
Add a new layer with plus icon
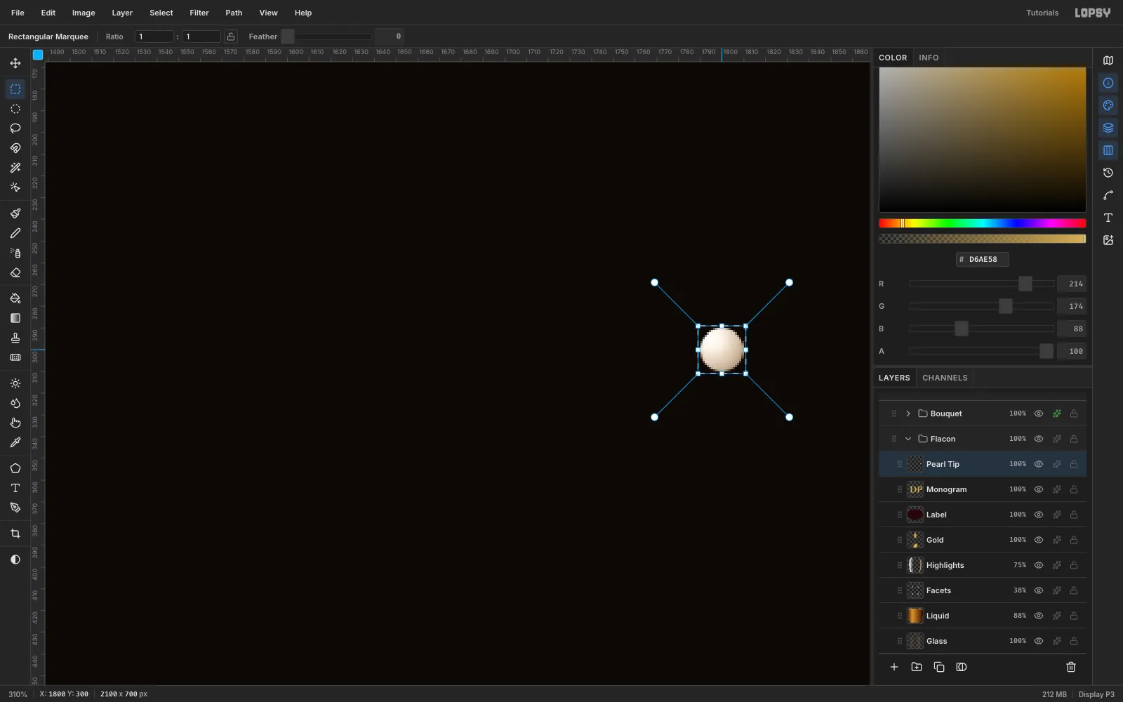[x=894, y=667]
